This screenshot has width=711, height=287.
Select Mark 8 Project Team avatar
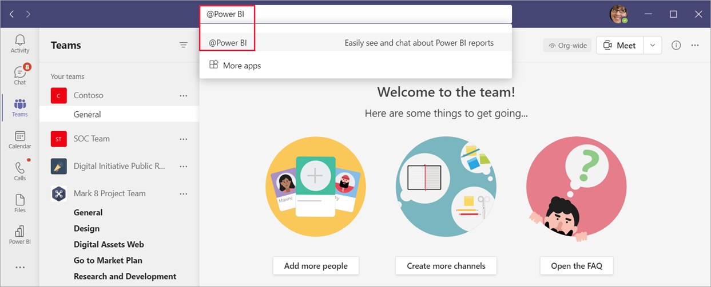click(x=59, y=193)
